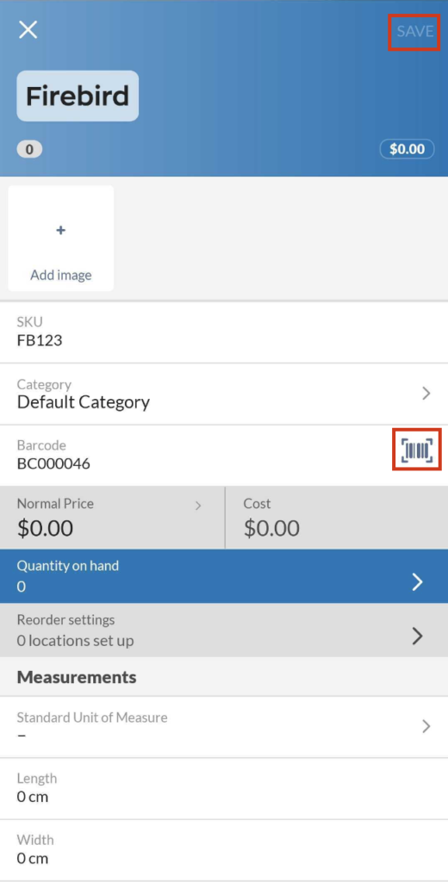
Task: Edit the Length field
Action: coord(224,789)
